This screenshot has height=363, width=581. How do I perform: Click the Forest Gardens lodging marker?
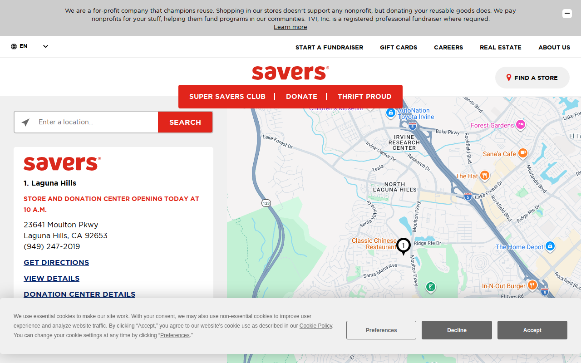(x=521, y=125)
